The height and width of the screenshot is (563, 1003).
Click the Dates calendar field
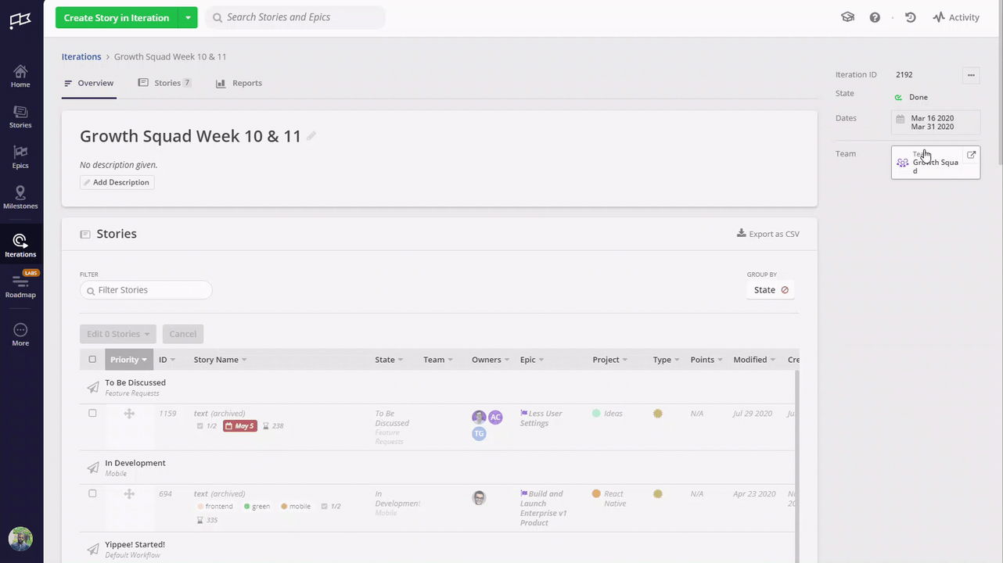(936, 122)
